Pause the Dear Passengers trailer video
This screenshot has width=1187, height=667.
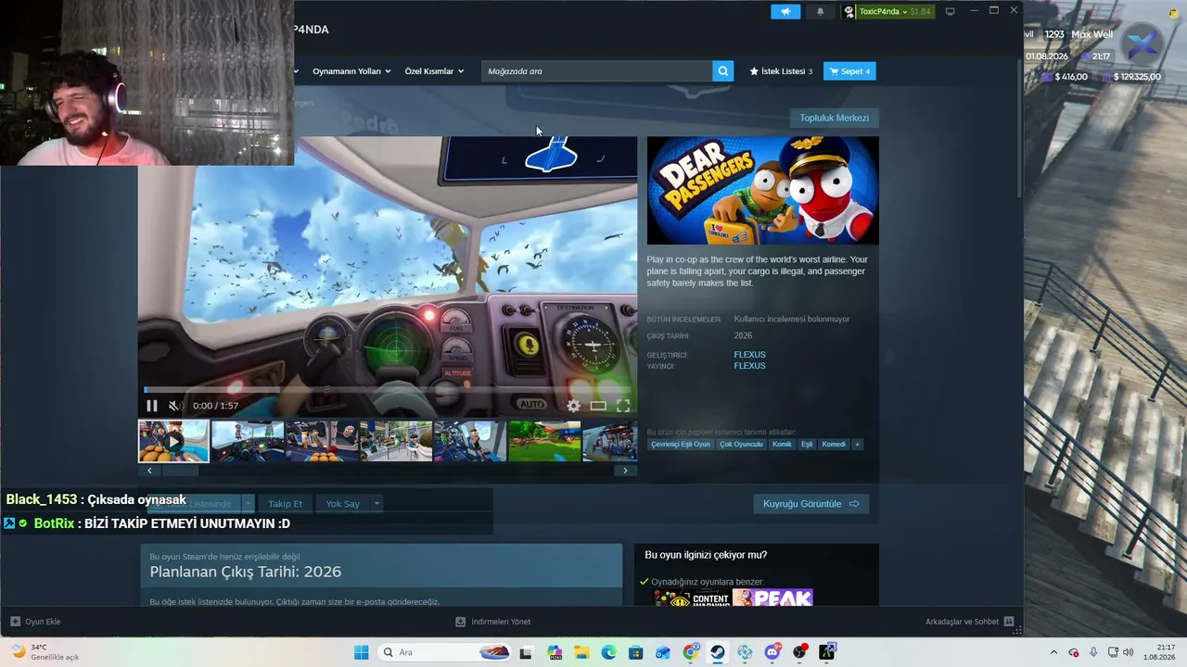[152, 406]
